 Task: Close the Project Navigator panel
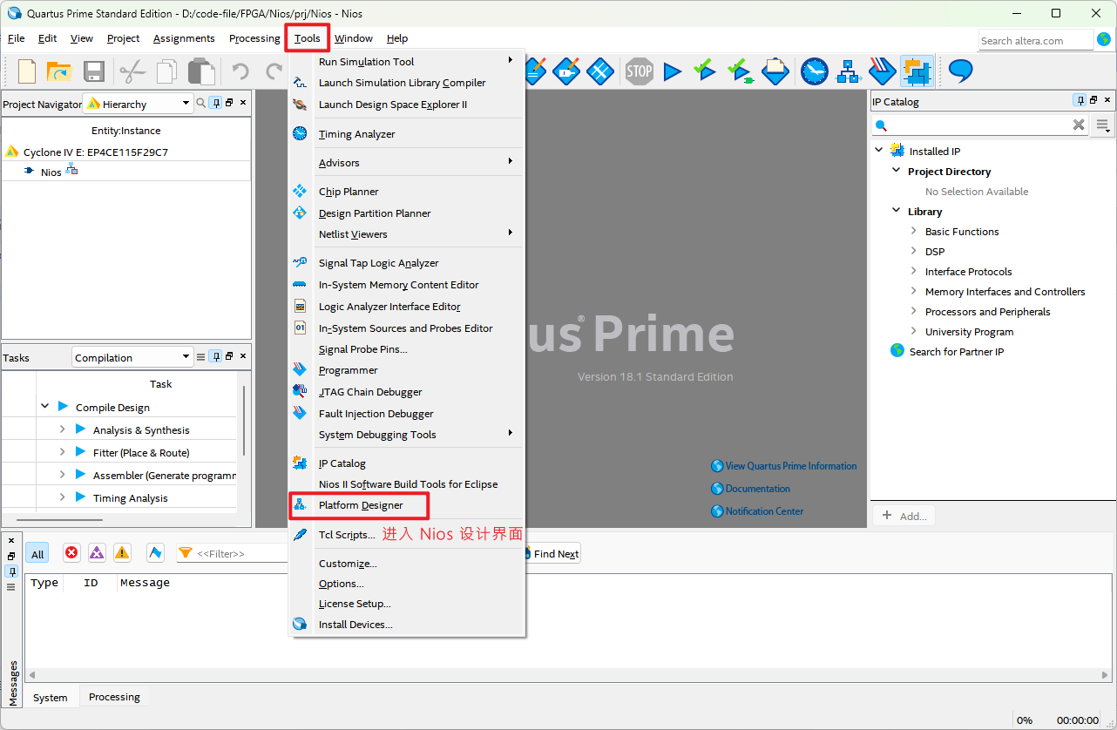coord(243,103)
